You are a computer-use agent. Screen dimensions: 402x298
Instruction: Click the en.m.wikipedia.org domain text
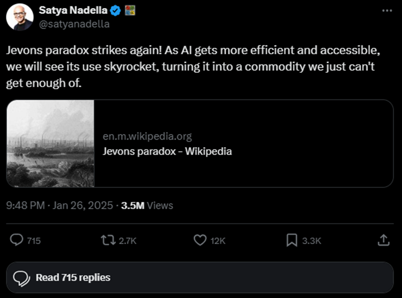[147, 136]
